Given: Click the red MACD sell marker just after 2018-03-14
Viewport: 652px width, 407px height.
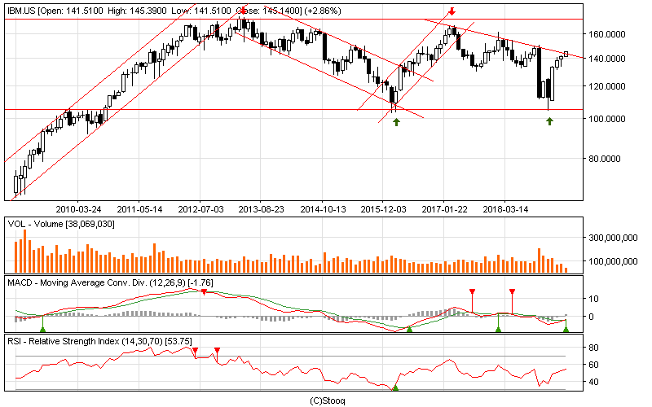Looking at the screenshot, I should 512,291.
